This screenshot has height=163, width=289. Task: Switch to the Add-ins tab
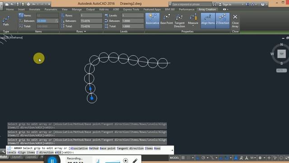click(104, 10)
